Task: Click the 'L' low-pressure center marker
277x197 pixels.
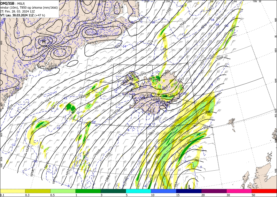Action: pyautogui.click(x=189, y=187)
